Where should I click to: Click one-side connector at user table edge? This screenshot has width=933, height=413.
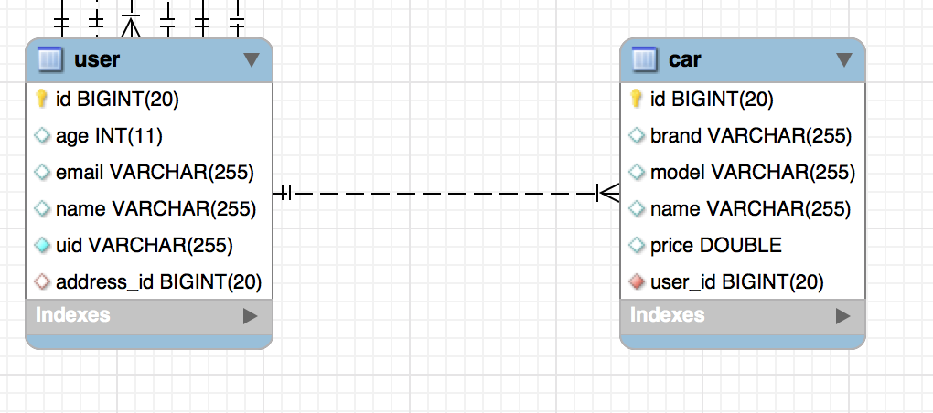(x=284, y=193)
